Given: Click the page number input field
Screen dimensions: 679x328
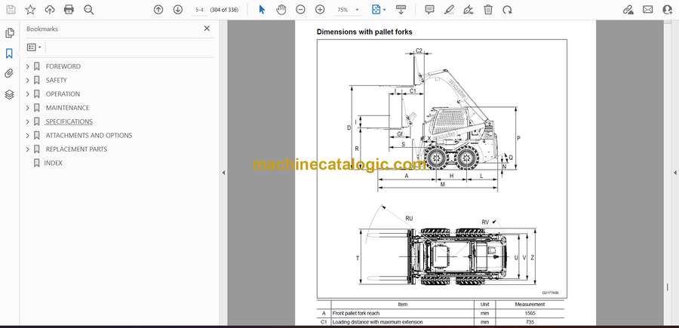Looking at the screenshot, I should pos(199,10).
